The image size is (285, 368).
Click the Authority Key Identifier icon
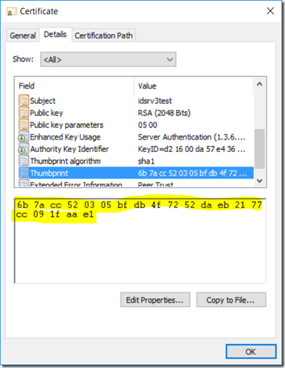tap(24, 149)
